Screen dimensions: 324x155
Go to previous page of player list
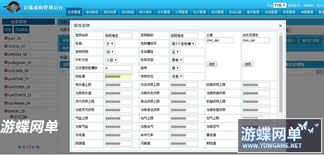(23, 147)
